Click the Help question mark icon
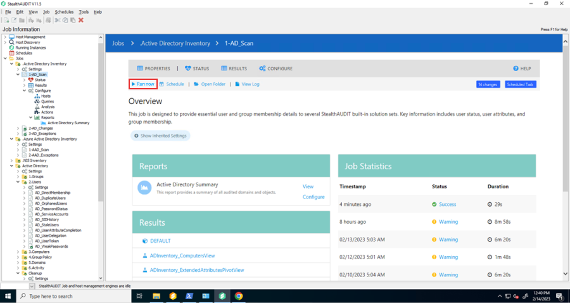This screenshot has width=570, height=303. click(x=516, y=68)
